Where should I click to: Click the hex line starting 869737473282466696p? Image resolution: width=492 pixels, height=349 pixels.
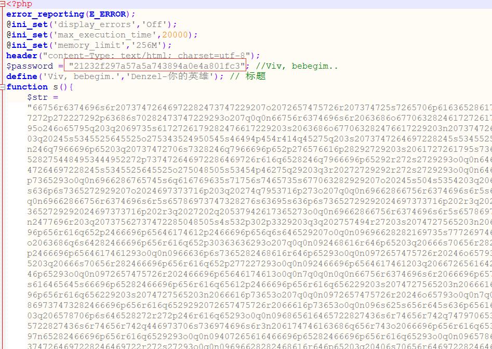click(x=259, y=304)
